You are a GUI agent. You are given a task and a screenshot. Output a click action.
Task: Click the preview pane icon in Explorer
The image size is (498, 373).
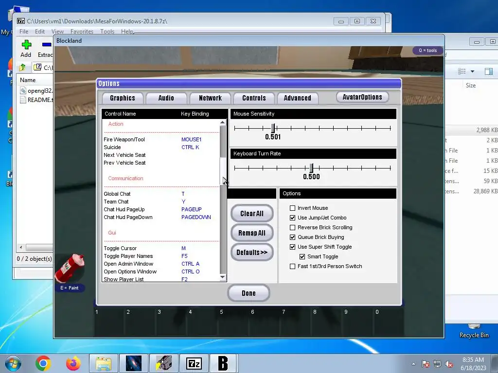pyautogui.click(x=488, y=71)
